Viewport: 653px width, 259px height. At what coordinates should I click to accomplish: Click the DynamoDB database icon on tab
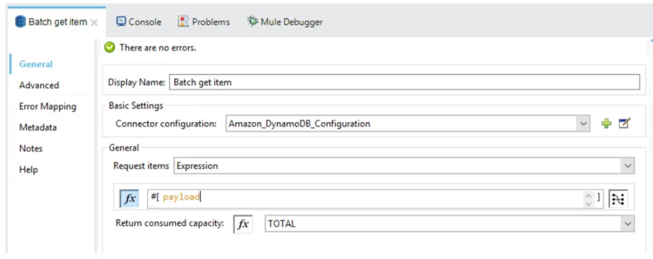[20, 22]
